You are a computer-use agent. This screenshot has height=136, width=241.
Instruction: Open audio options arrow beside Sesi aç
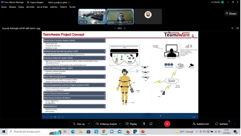(89, 124)
